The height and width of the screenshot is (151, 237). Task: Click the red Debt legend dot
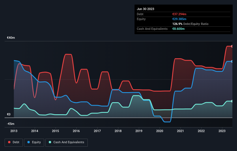pyautogui.click(x=9, y=142)
